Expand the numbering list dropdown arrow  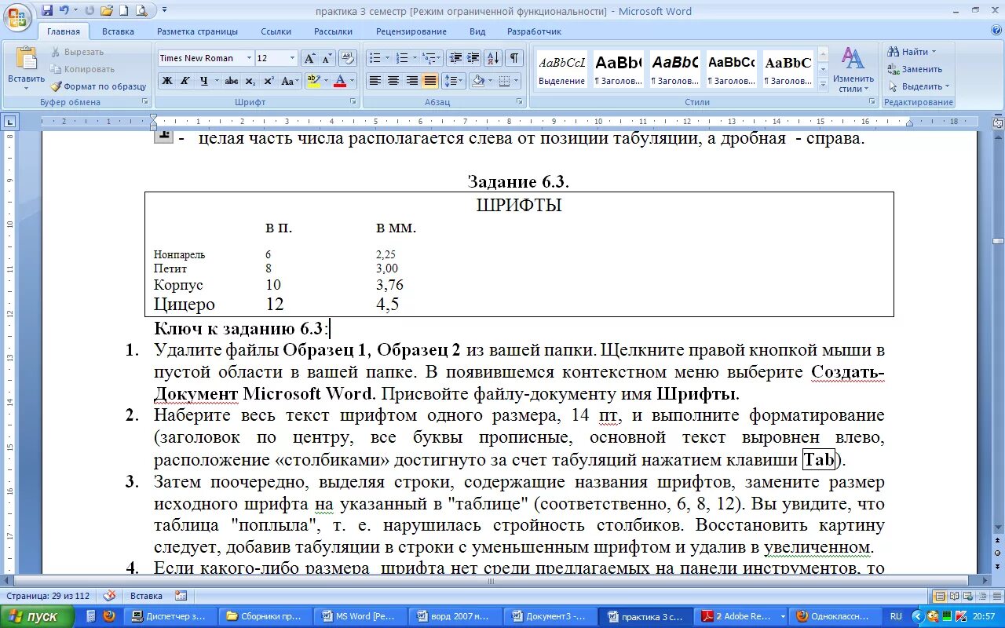point(415,58)
